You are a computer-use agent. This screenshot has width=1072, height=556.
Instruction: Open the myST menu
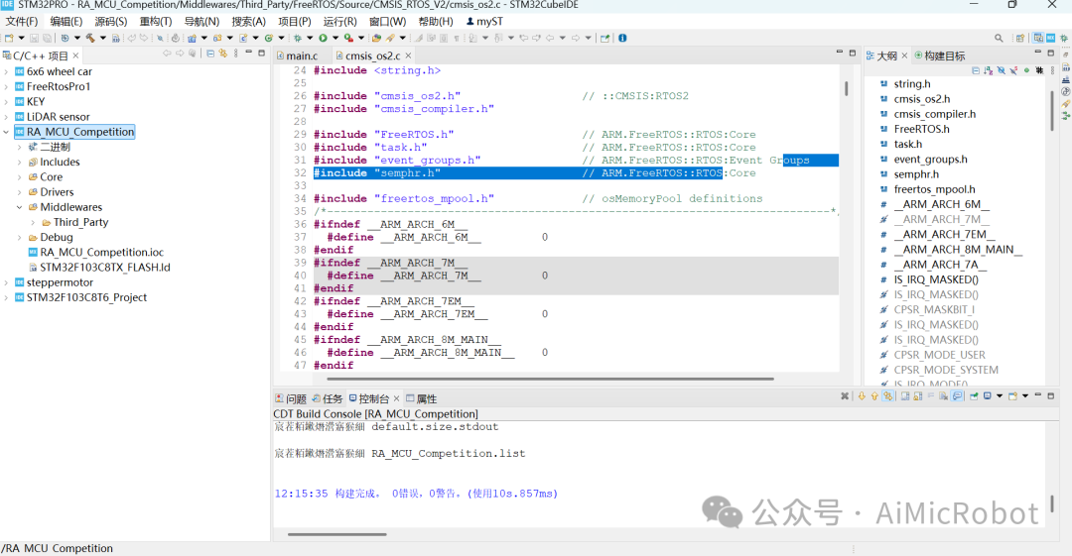click(484, 21)
